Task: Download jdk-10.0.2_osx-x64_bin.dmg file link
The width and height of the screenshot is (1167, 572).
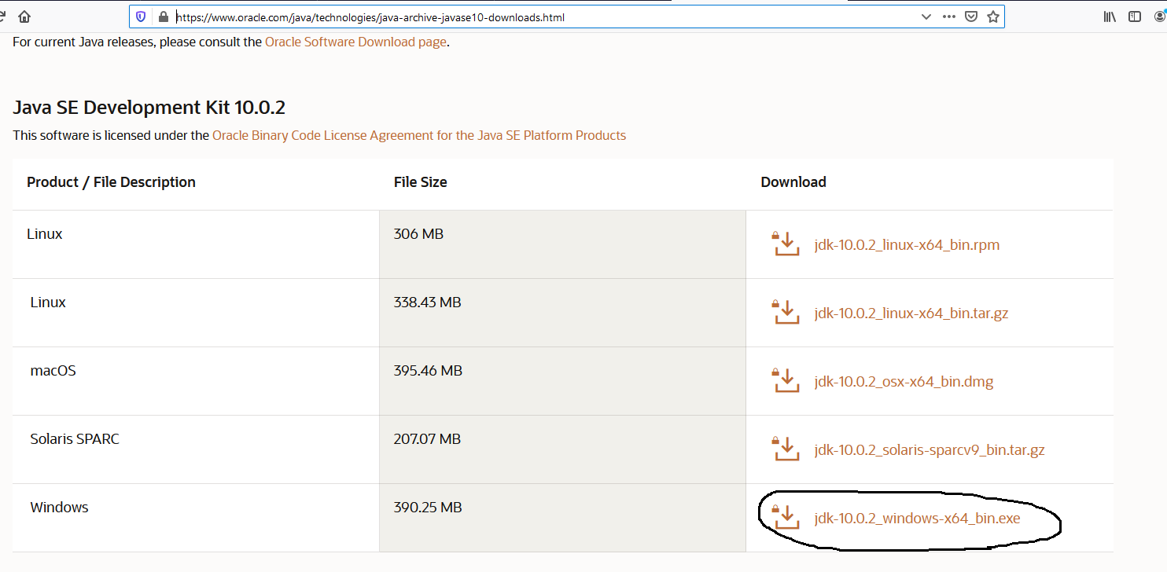Action: tap(904, 382)
